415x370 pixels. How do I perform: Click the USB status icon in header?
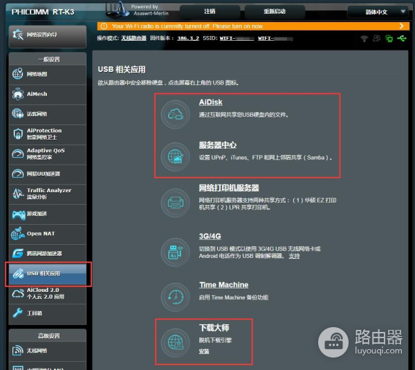point(402,39)
